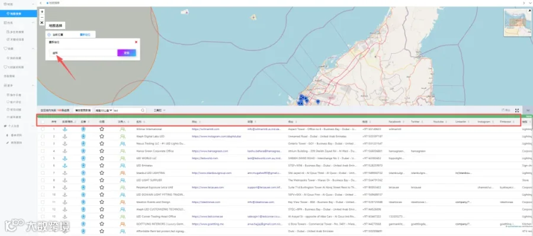Click the people icon for Nexus Trading LLC
Image resolution: width=533 pixels, height=236 pixels.
coord(123,144)
